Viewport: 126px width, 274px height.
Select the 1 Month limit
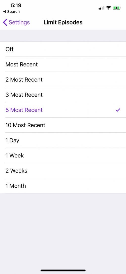(63, 186)
